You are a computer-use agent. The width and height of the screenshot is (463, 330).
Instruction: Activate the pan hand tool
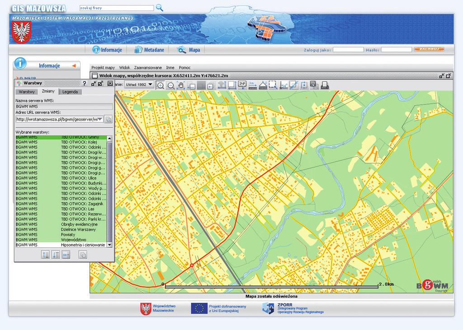[181, 85]
